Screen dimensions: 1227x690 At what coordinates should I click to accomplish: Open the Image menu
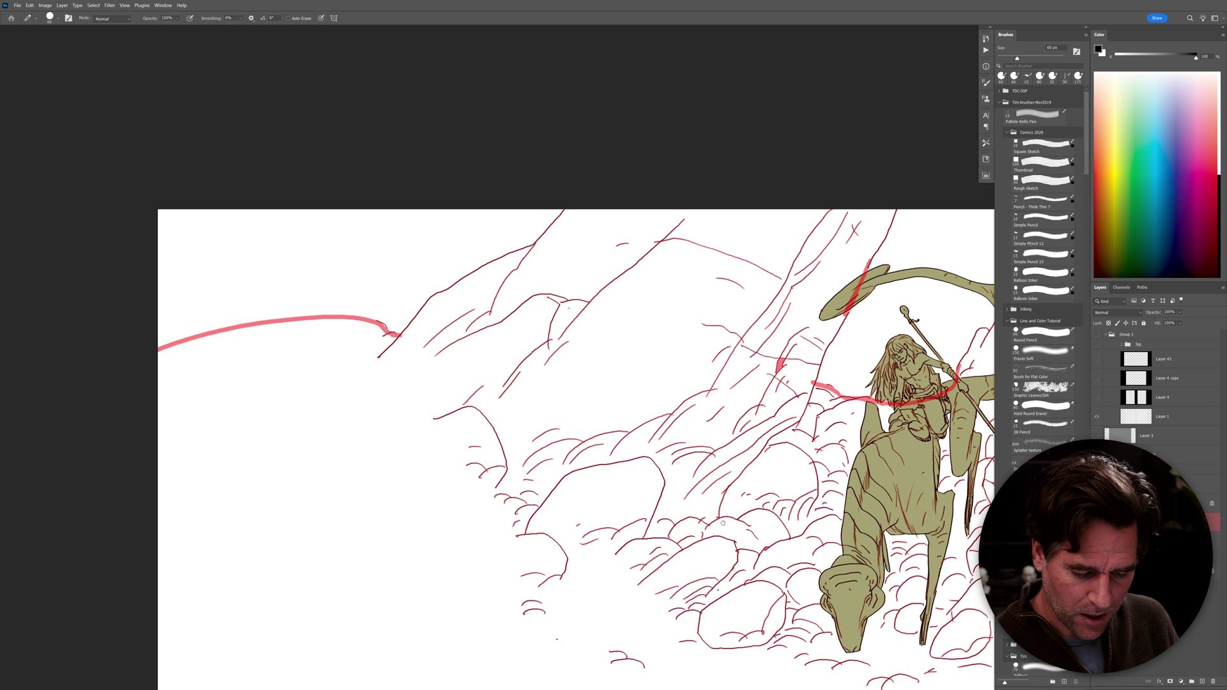45,5
